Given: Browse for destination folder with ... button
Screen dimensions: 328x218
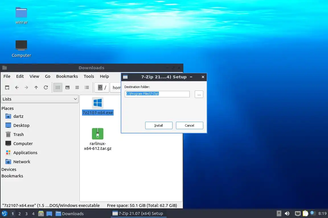Looking at the screenshot, I should pyautogui.click(x=199, y=94).
